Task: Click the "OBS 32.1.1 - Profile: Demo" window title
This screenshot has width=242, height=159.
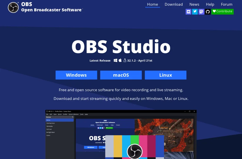Action: 60,111
